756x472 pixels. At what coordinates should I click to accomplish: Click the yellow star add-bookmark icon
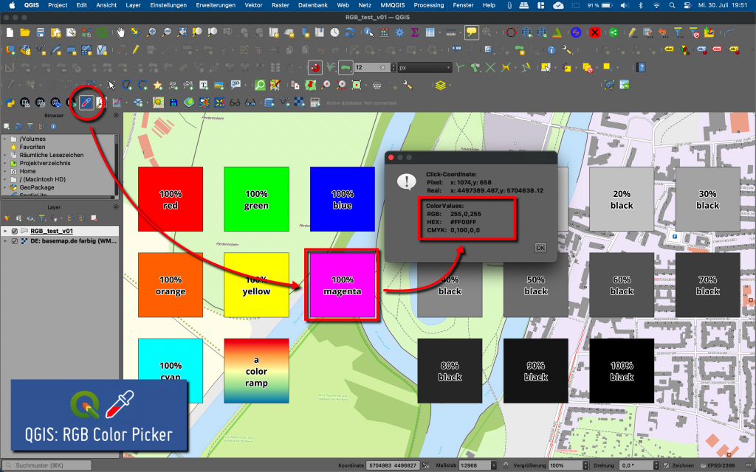click(157, 86)
